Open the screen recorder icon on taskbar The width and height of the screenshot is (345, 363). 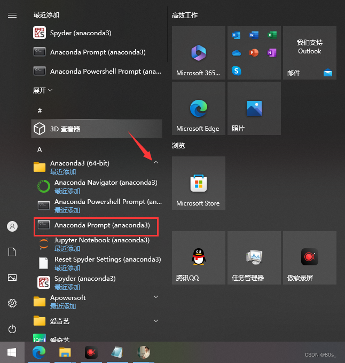91,352
